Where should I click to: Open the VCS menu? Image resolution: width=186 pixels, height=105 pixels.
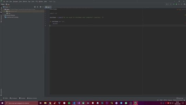[x=37, y=1]
